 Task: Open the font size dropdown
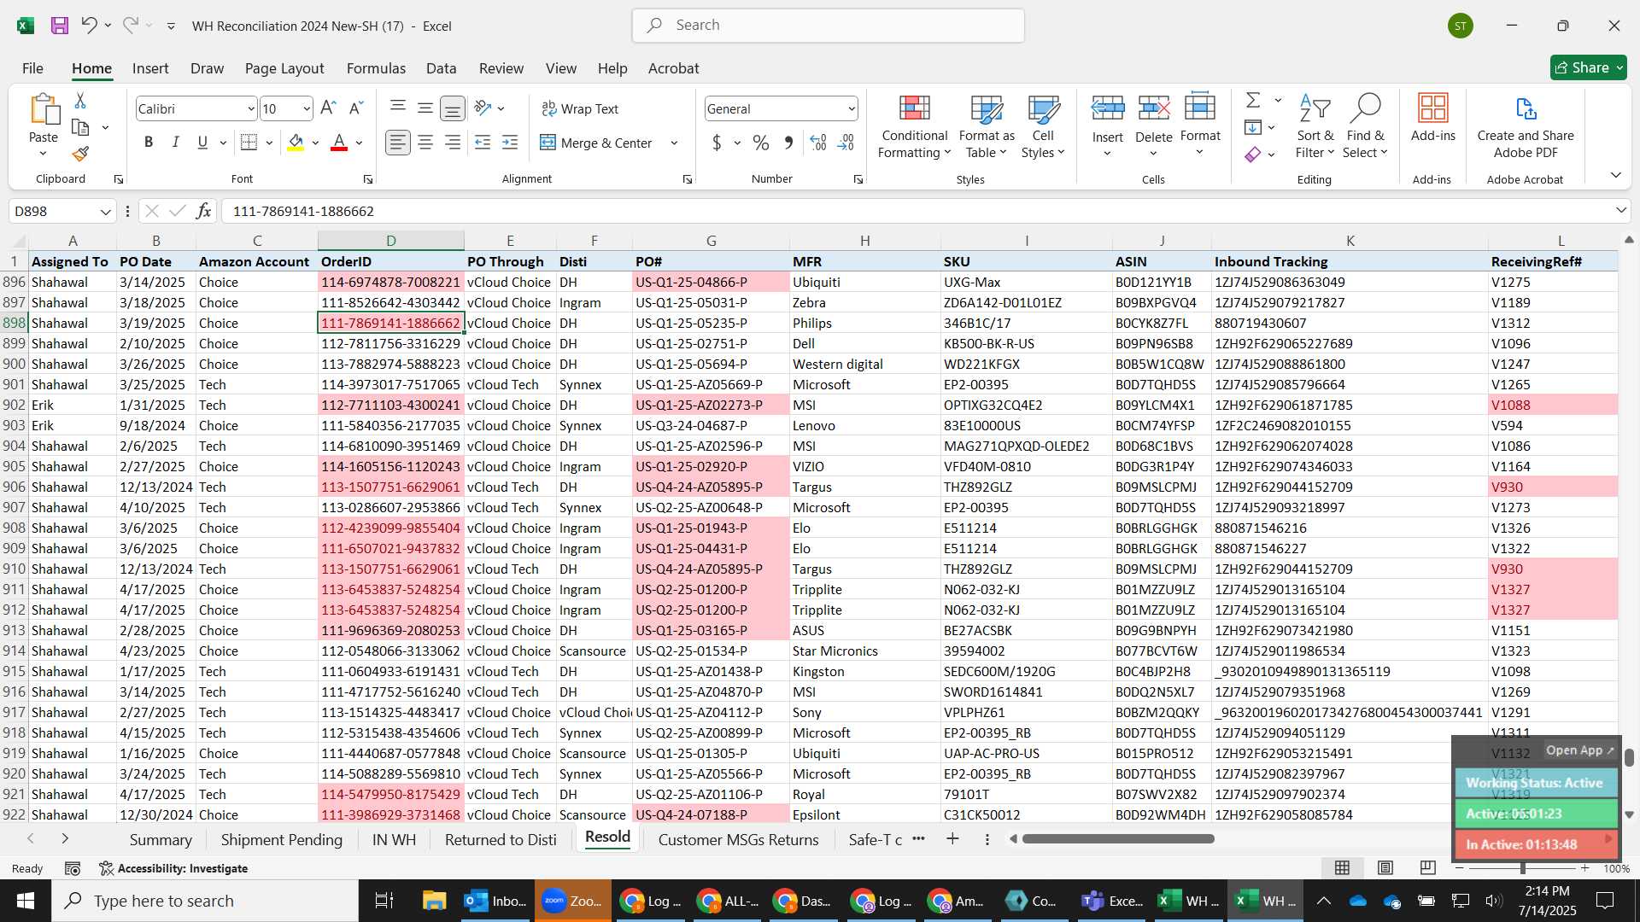[306, 108]
